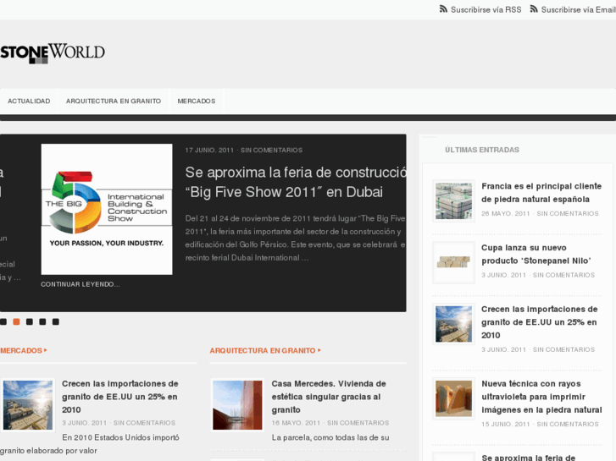The image size is (616, 461).
Task: Click Sin comentarios under the Francia entry
Action: click(x=568, y=213)
